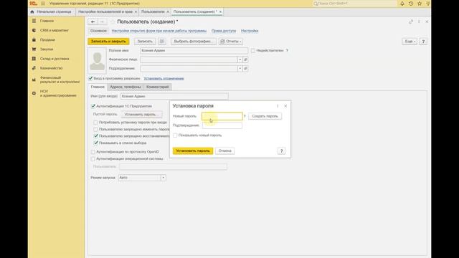Click Отмена in password dialog
Viewport: 459px width, 258px height.
[x=224, y=151]
